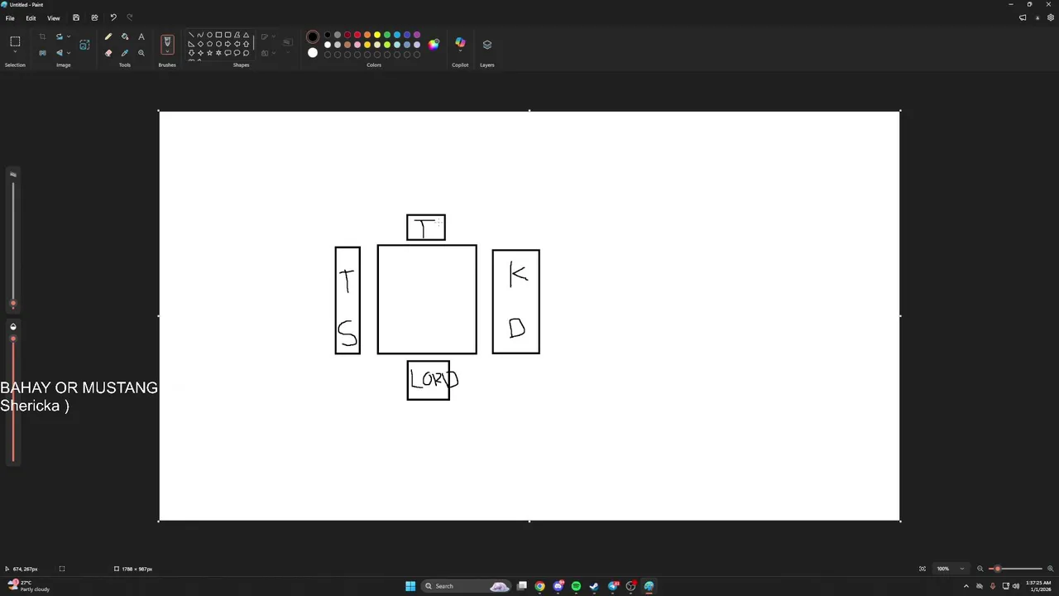Expand the Rotate options dropdown

[x=68, y=36]
